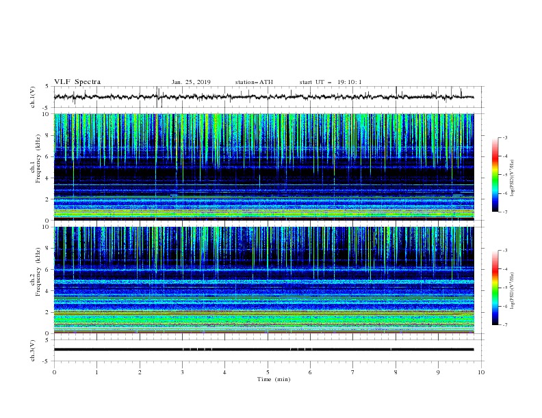Click time axis tick label "9"
The image size is (542, 418).
pyautogui.click(x=438, y=372)
